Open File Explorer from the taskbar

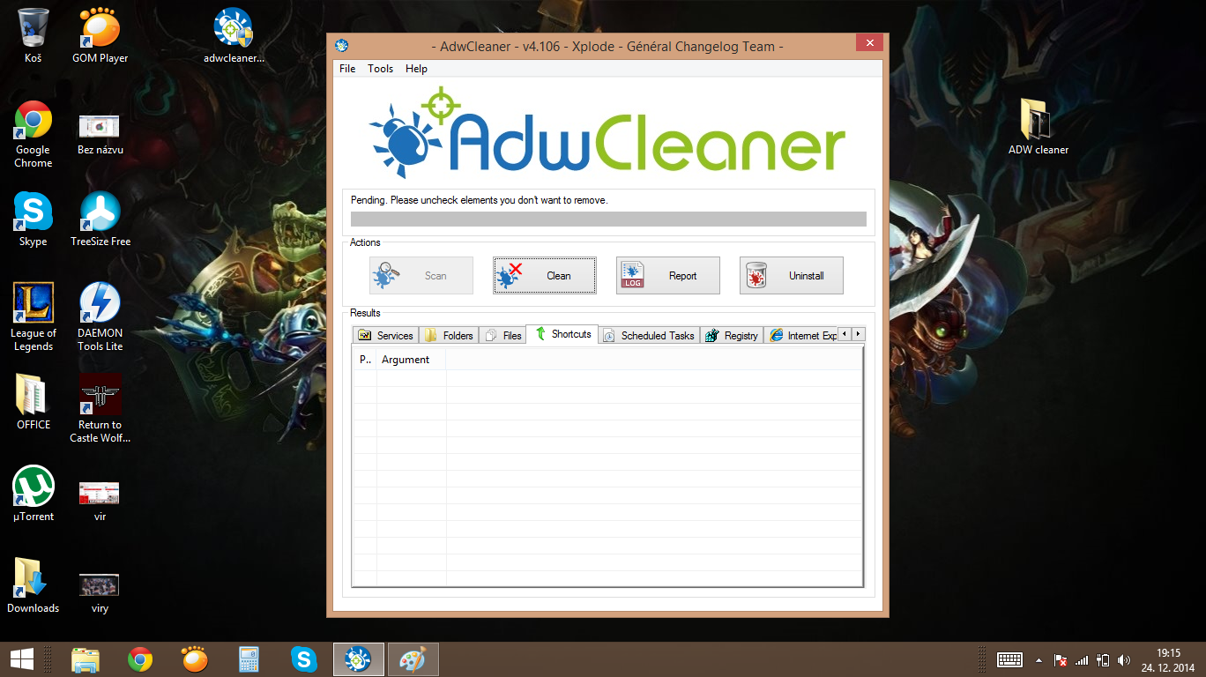86,659
